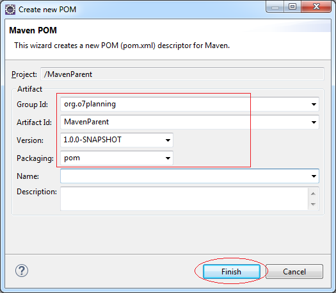Viewport: 336px width, 293px height.
Task: Click into the Packaging combo field
Action: [x=112, y=158]
